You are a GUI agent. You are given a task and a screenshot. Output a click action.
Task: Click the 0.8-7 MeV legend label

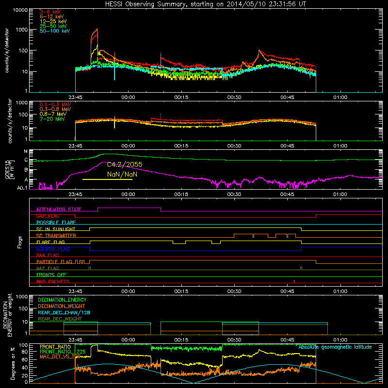(53, 114)
